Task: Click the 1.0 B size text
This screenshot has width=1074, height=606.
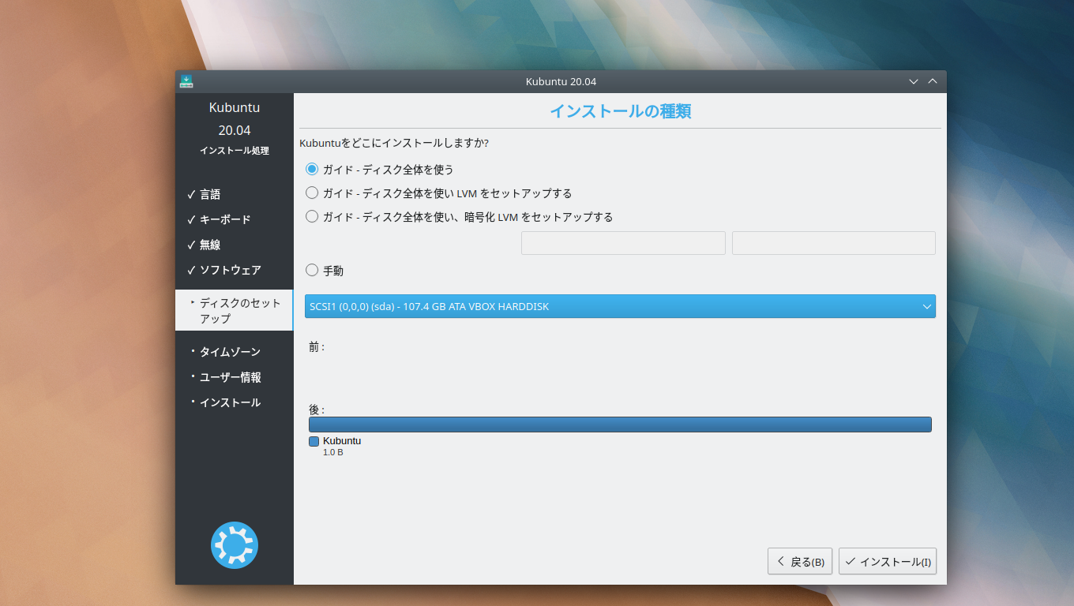Action: click(332, 453)
